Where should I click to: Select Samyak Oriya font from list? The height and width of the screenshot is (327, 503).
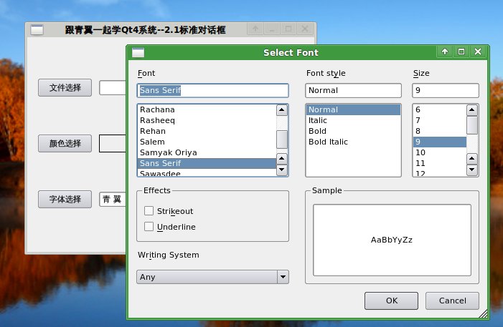[x=168, y=152]
